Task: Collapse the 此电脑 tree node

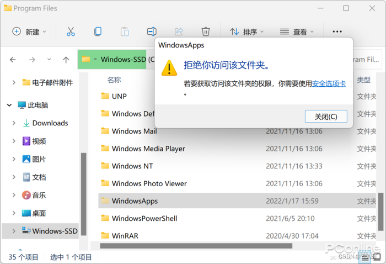Action: point(9,105)
